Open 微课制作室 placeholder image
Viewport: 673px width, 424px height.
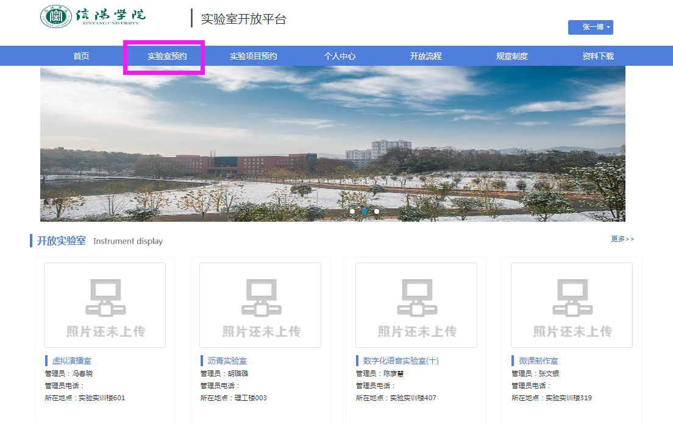[x=571, y=305]
